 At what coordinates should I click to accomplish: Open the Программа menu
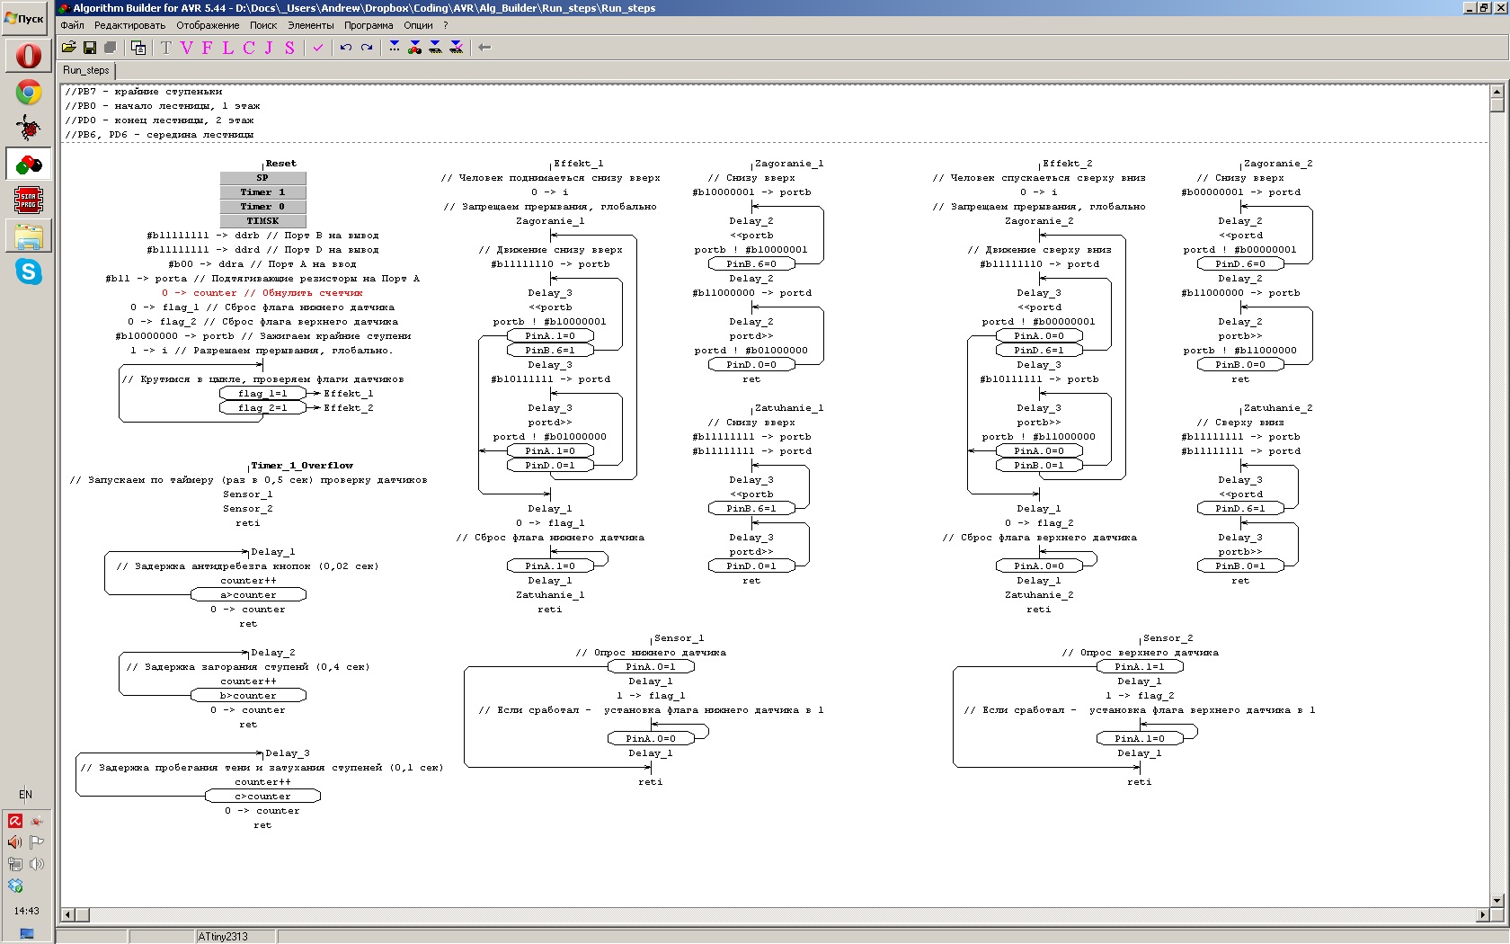click(x=369, y=25)
